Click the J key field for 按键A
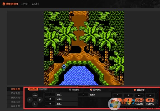160x111 pixels. click(x=50, y=94)
